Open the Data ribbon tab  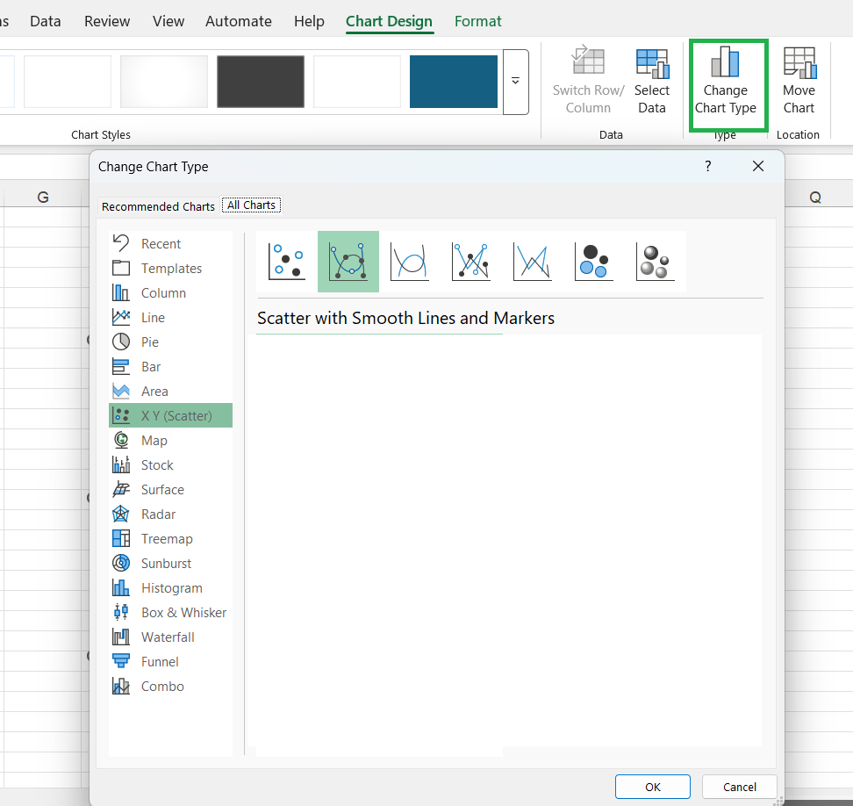pyautogui.click(x=46, y=21)
